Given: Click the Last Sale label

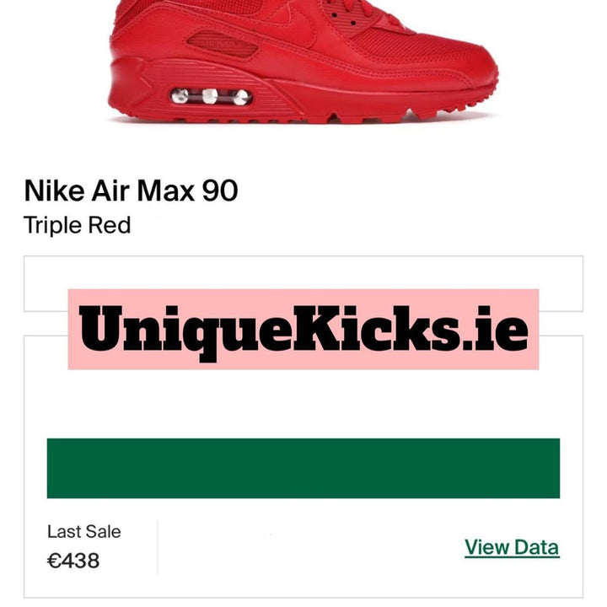Looking at the screenshot, I should (84, 531).
